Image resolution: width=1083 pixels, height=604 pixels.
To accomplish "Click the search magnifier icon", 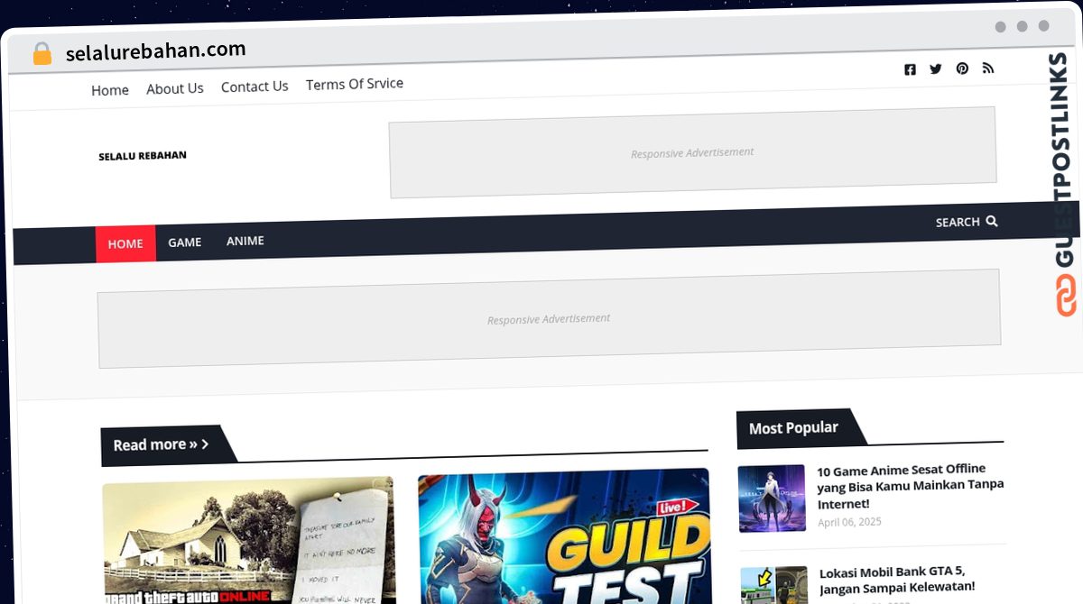I will [x=992, y=221].
